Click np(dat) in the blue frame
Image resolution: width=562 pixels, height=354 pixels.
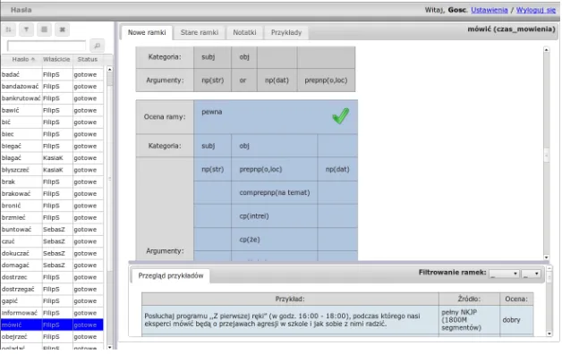[337, 169]
